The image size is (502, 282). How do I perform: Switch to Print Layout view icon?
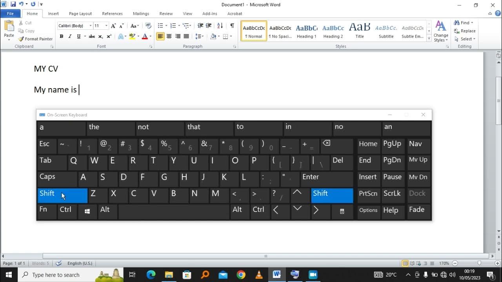pos(406,263)
